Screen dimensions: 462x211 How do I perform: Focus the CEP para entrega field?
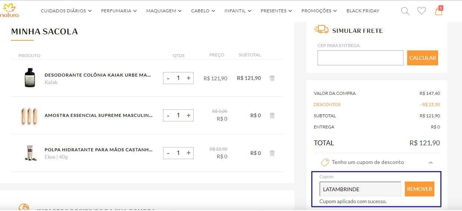[x=360, y=58]
